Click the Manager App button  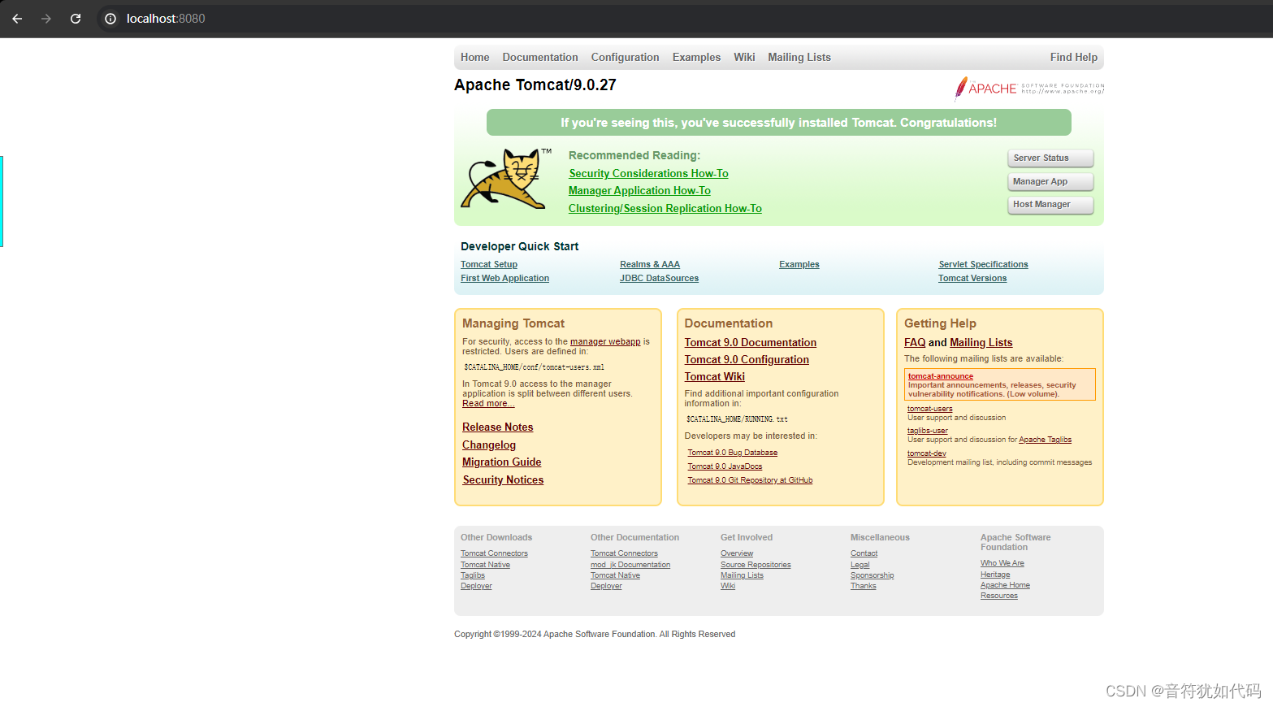1050,181
